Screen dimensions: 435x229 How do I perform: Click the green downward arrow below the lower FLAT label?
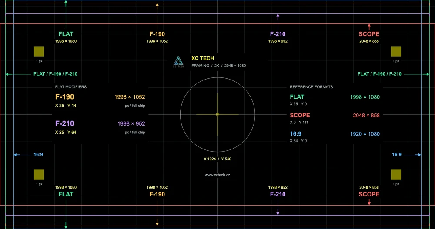tap(66, 226)
